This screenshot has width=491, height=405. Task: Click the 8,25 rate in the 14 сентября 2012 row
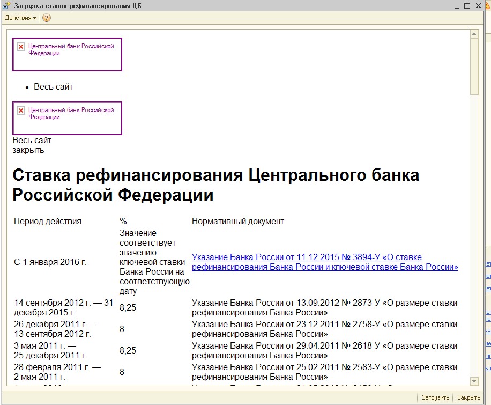[x=128, y=307]
